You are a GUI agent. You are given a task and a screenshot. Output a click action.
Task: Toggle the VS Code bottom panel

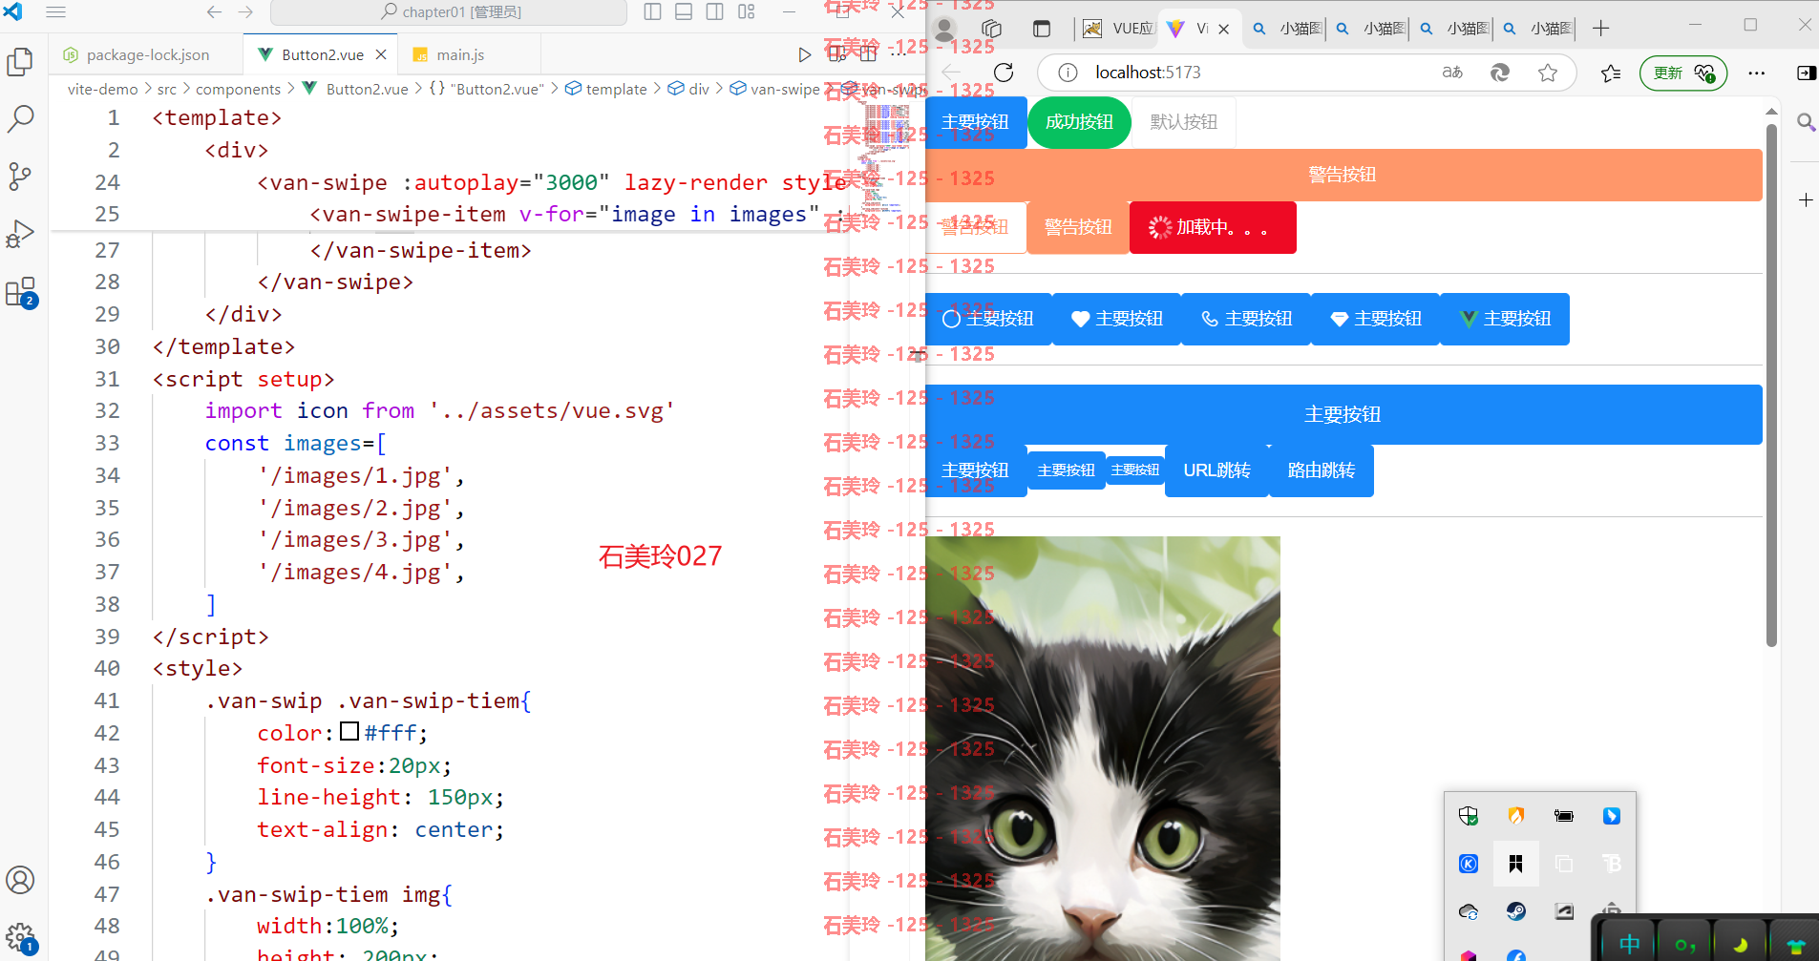(x=684, y=12)
